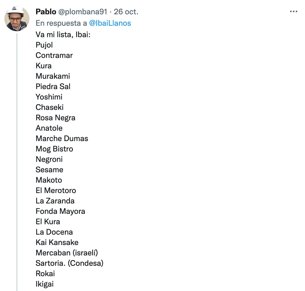
Task: Click the 'Va mi lista, Ibai:' line
Action: pos(63,35)
